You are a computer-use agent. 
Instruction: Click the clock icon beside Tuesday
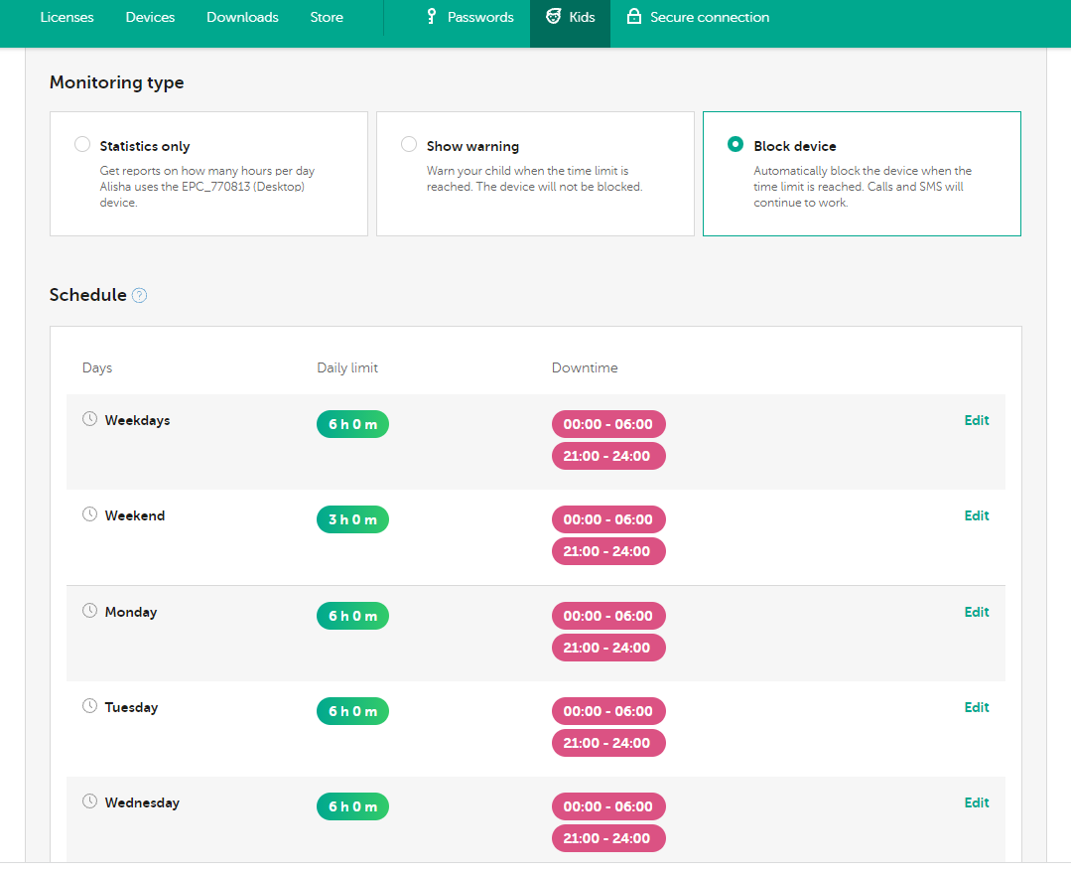89,706
